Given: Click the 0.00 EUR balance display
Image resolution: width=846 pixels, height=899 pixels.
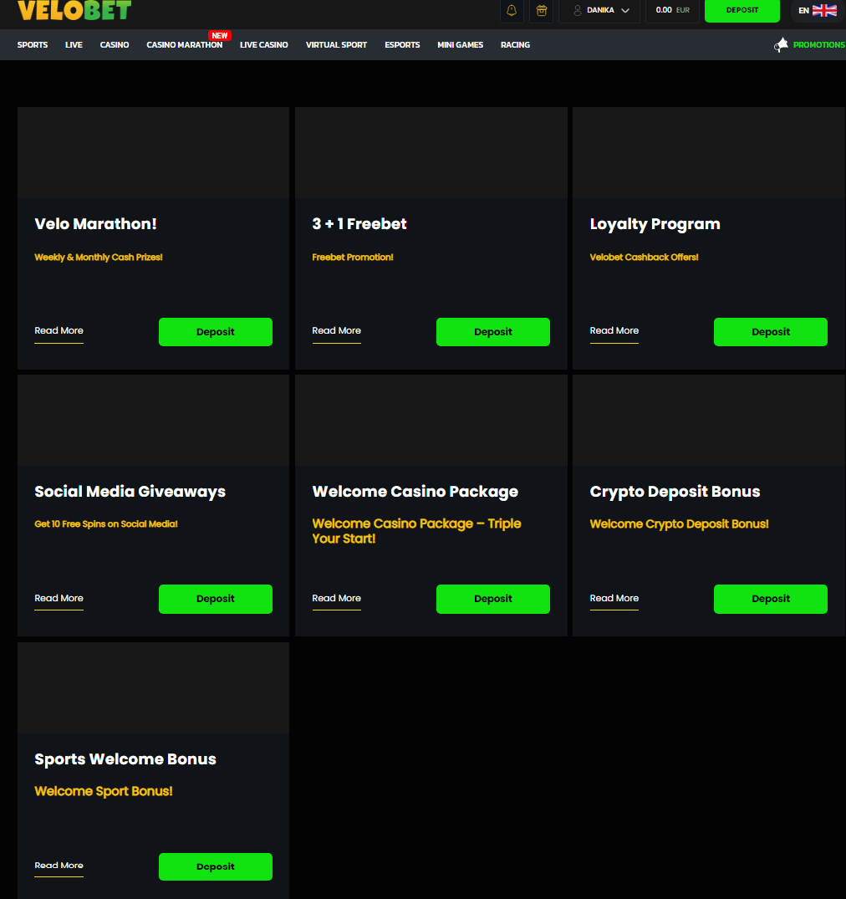Looking at the screenshot, I should click(x=672, y=11).
